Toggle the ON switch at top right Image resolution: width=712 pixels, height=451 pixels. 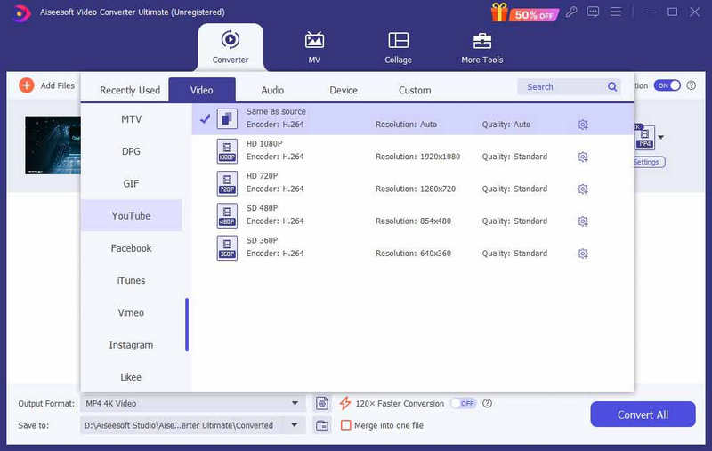click(667, 85)
